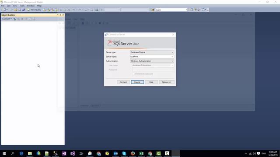Image resolution: width=280 pixels, height=157 pixels.
Task: Click the Open File folder icon
Action: pyautogui.click(x=16, y=10)
